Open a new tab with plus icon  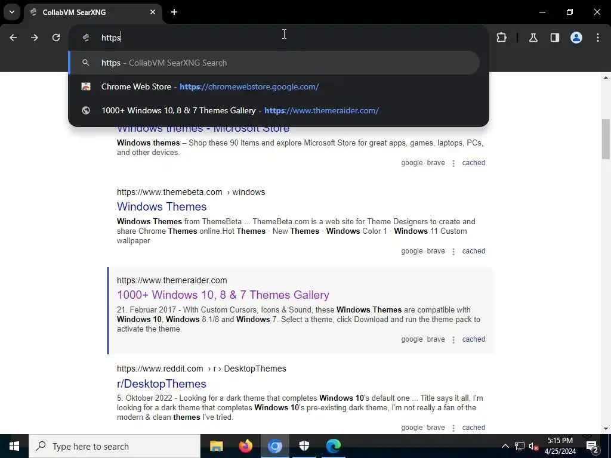pyautogui.click(x=174, y=12)
